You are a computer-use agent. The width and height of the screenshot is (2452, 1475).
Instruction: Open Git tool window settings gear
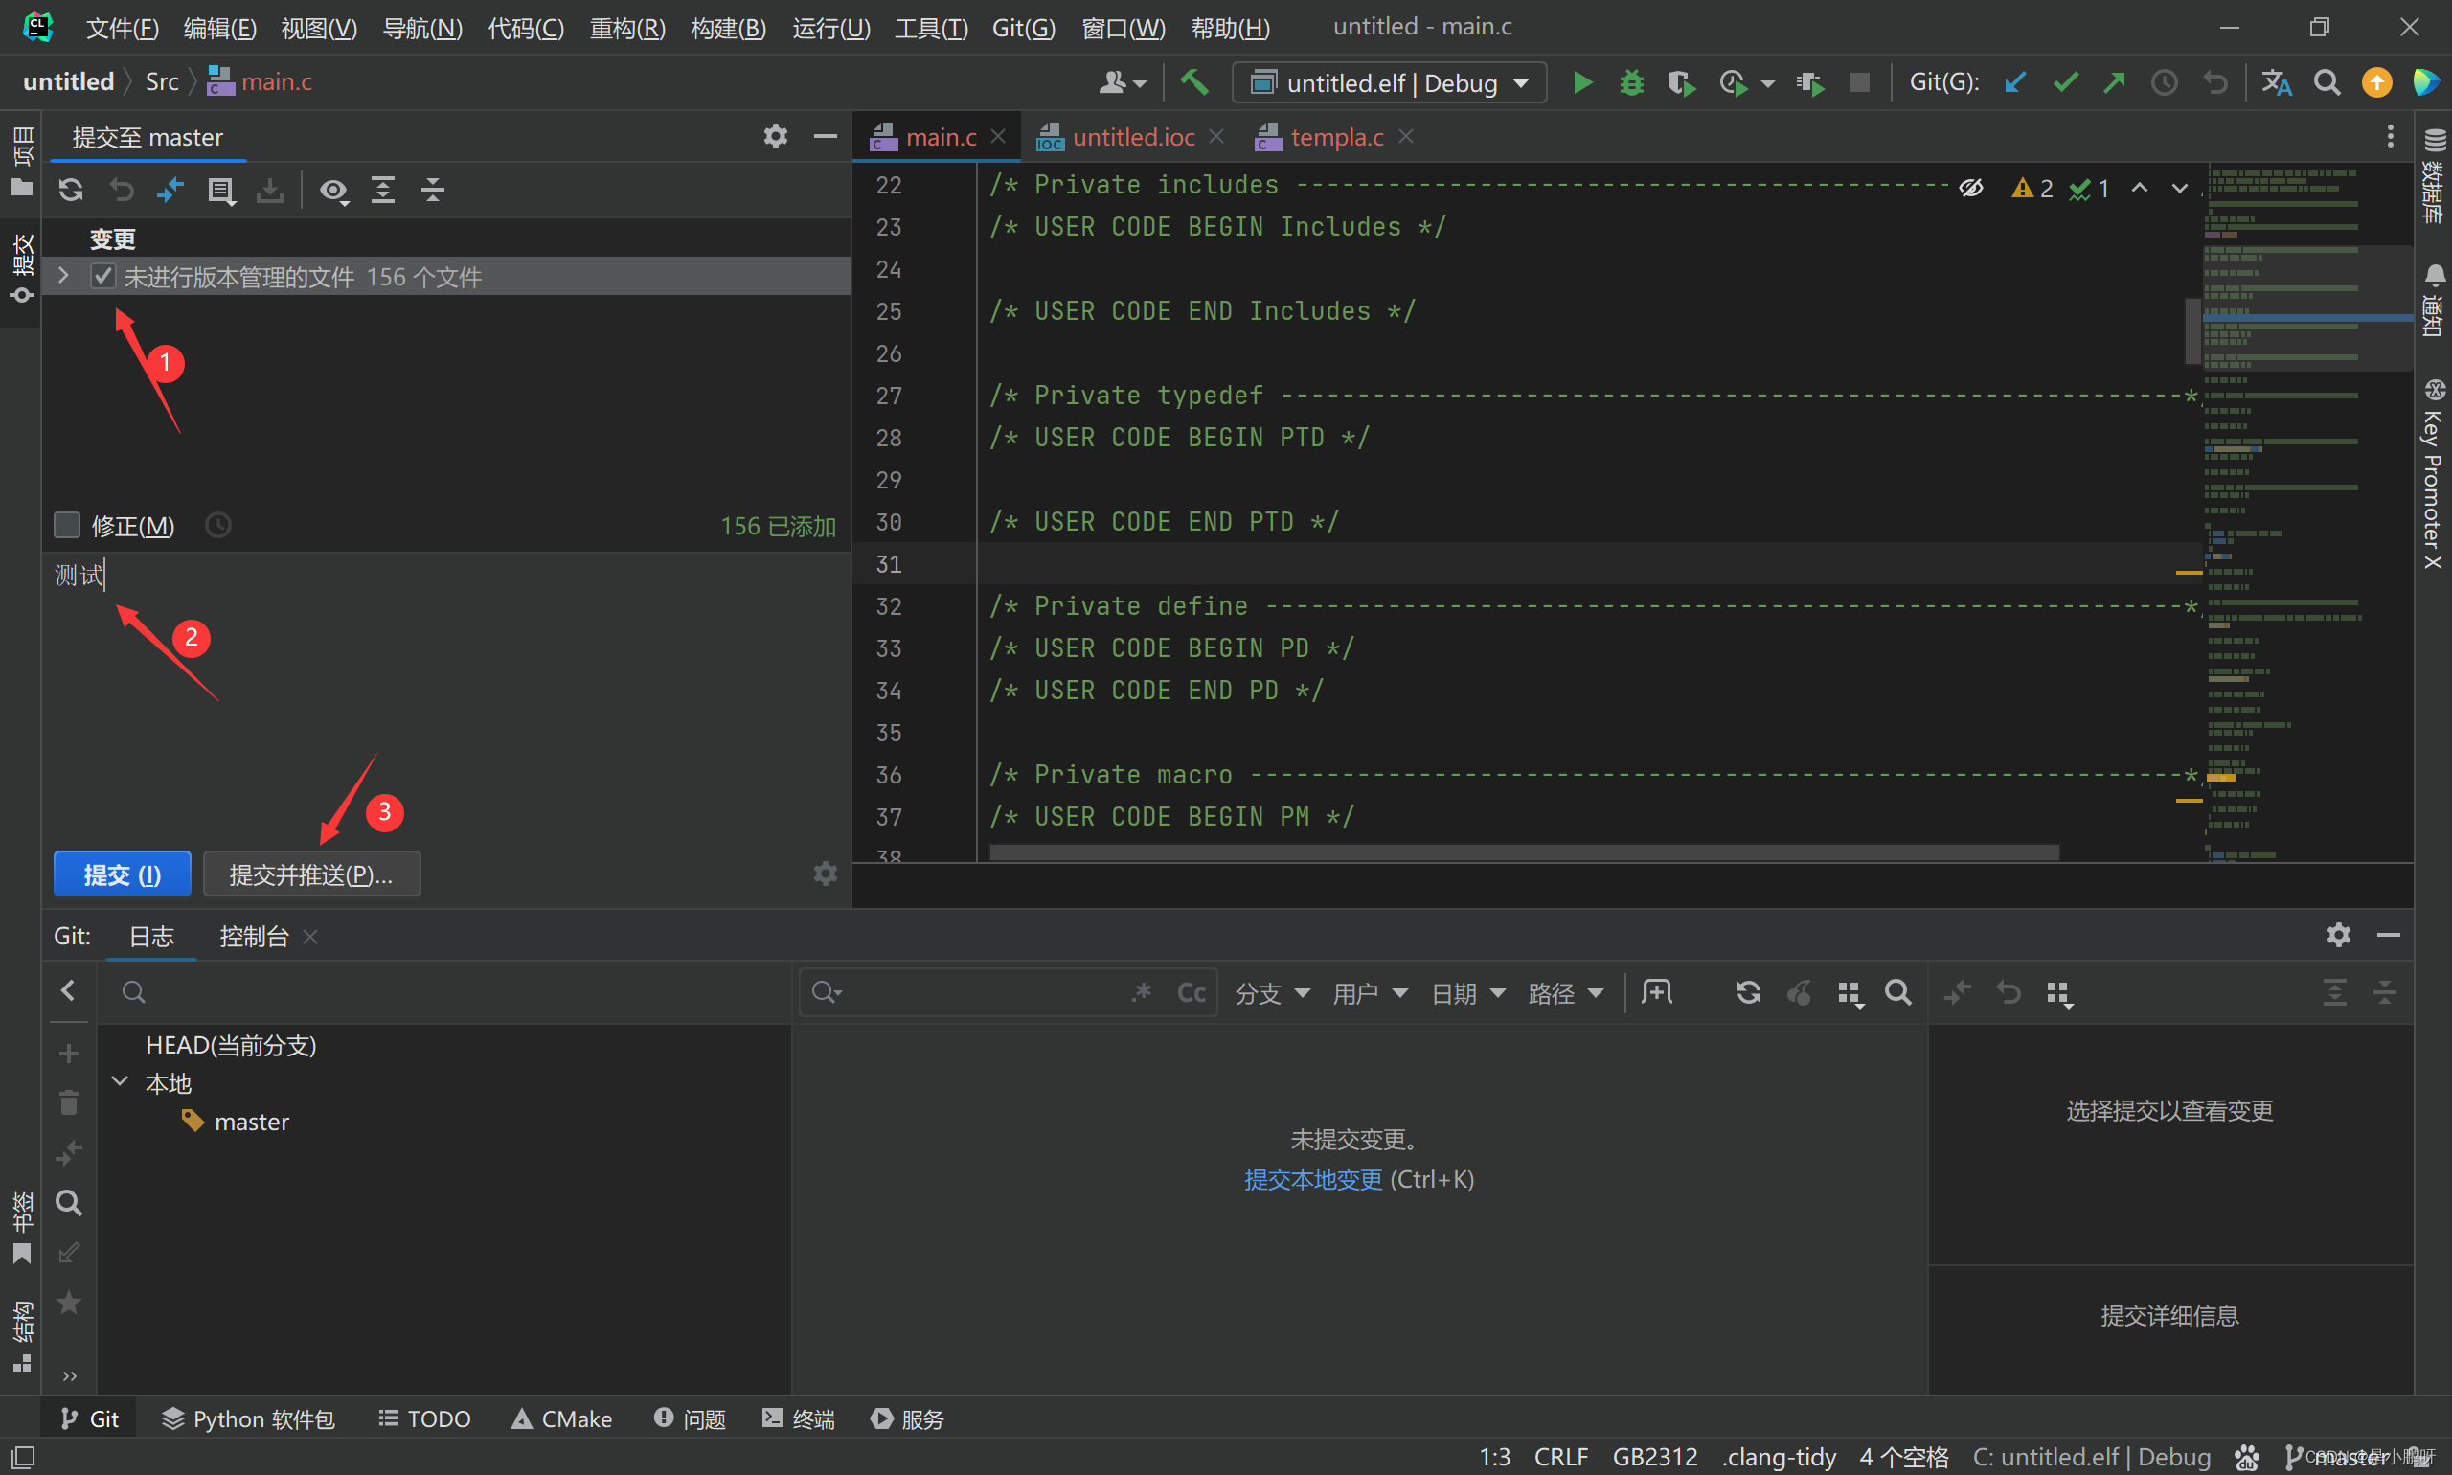click(x=2339, y=934)
